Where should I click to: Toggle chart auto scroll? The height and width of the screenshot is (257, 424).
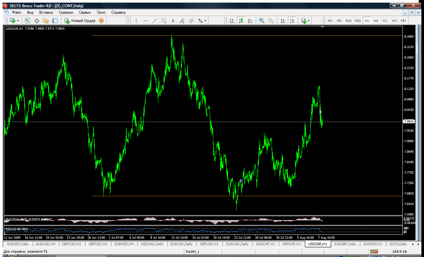pyautogui.click(x=283, y=21)
